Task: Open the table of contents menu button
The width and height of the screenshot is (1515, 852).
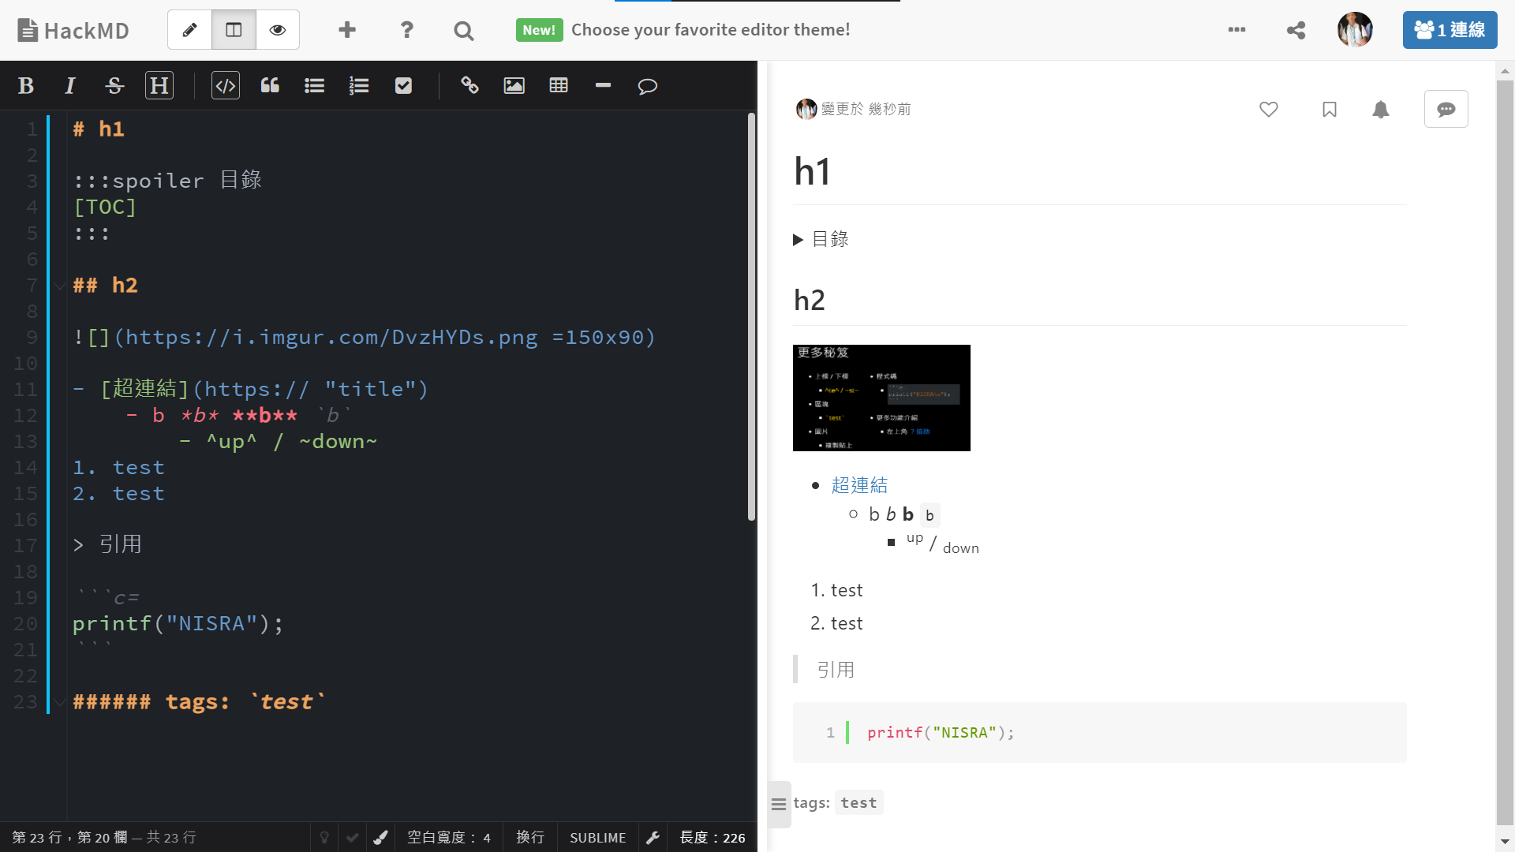Action: pyautogui.click(x=779, y=804)
